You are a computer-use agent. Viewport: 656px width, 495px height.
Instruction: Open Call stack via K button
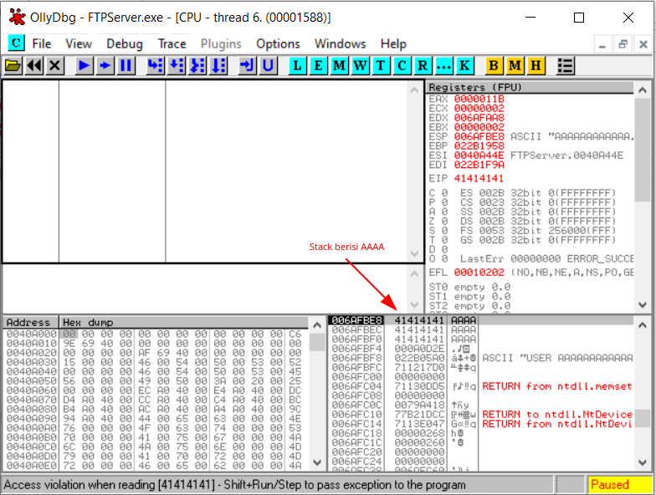[x=464, y=65]
